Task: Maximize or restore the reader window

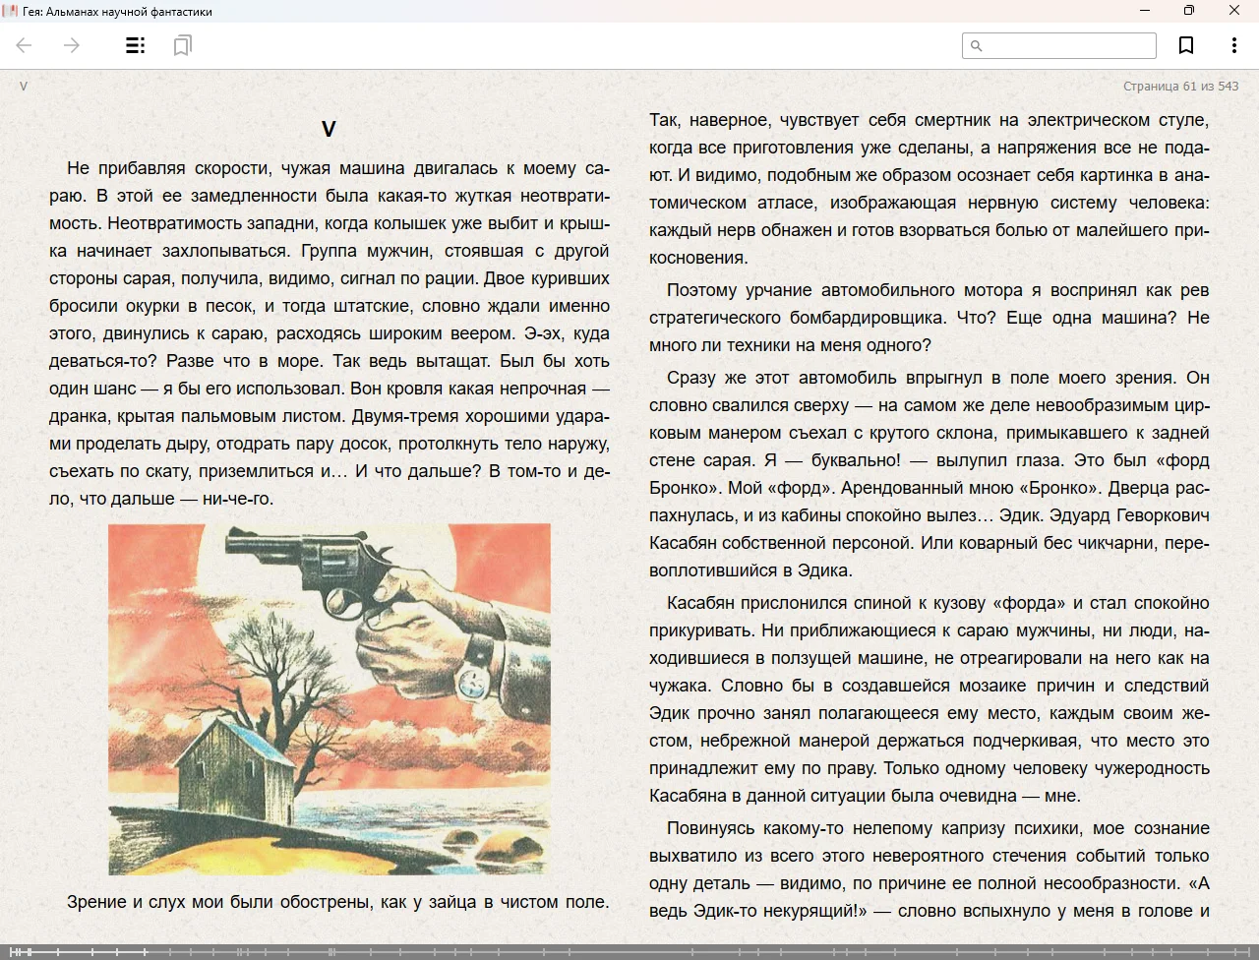Action: [1189, 11]
